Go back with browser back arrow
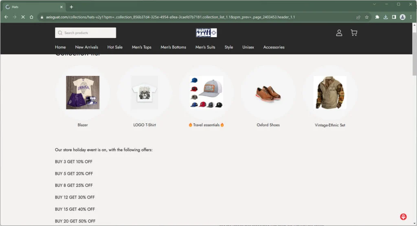 tap(6, 17)
